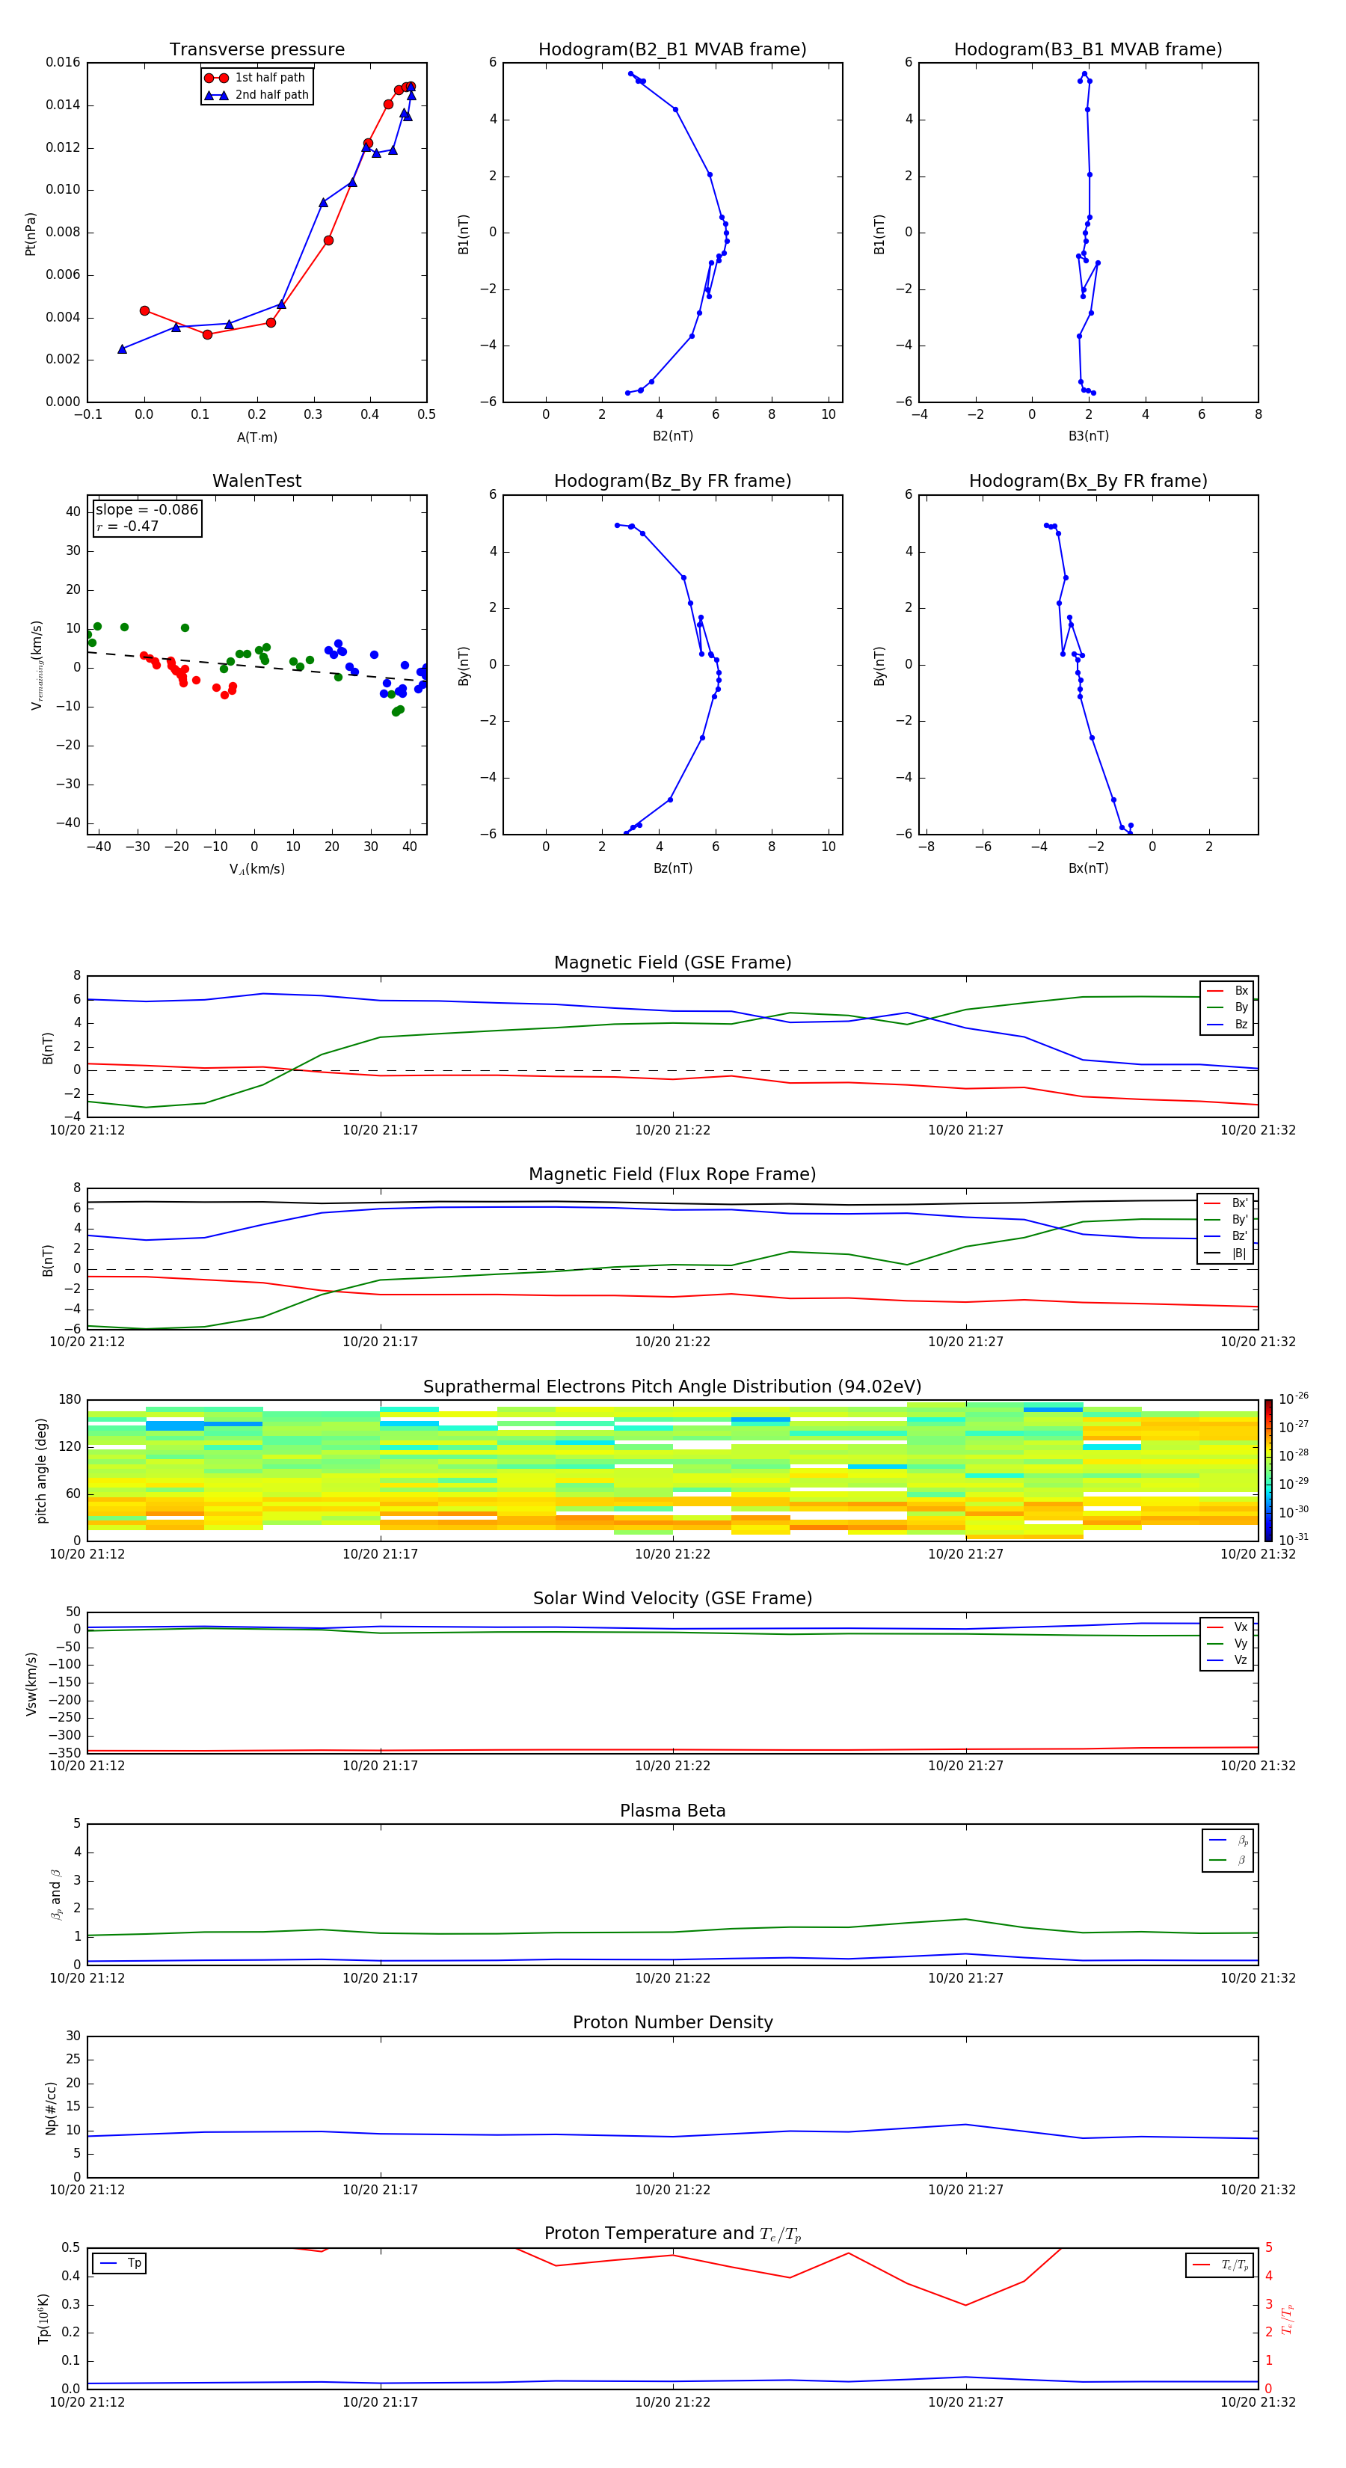Image resolution: width=1346 pixels, height=2468 pixels.
Task: Click the Te/Tp legend box
Action: coord(1220,2265)
